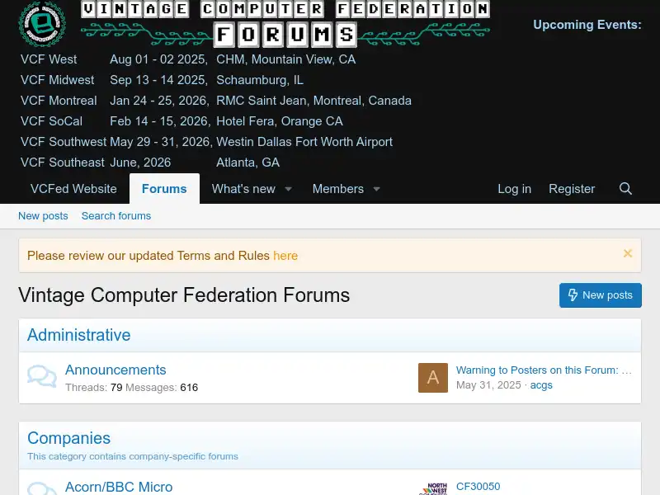Viewport: 660px width, 495px height.
Task: Open the Acorn/BBC Micro forum
Action: pos(119,487)
